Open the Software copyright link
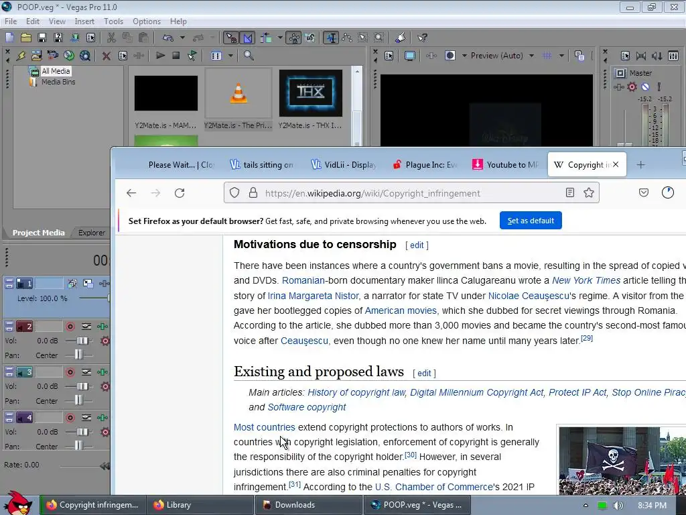The width and height of the screenshot is (686, 515). [307, 407]
